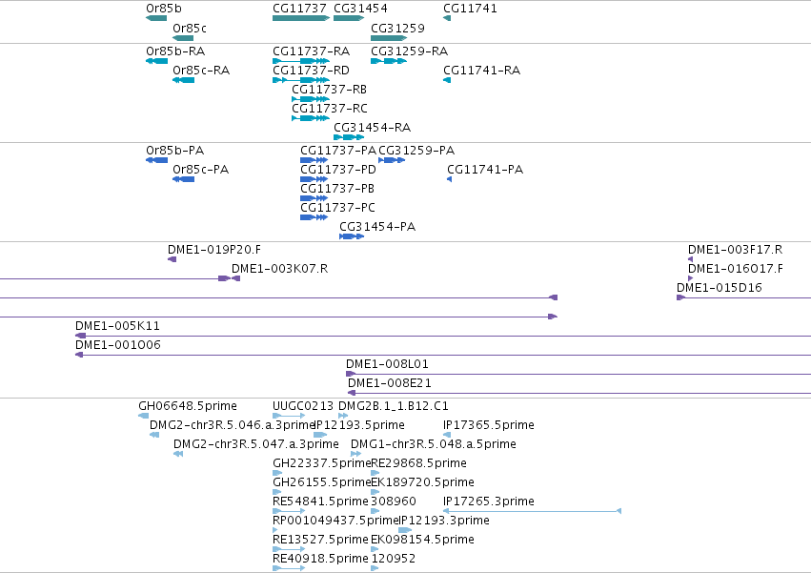Click the DME1-015D16 clone start glyph
Image resolution: width=811 pixels, height=573 pixels.
pyautogui.click(x=680, y=298)
